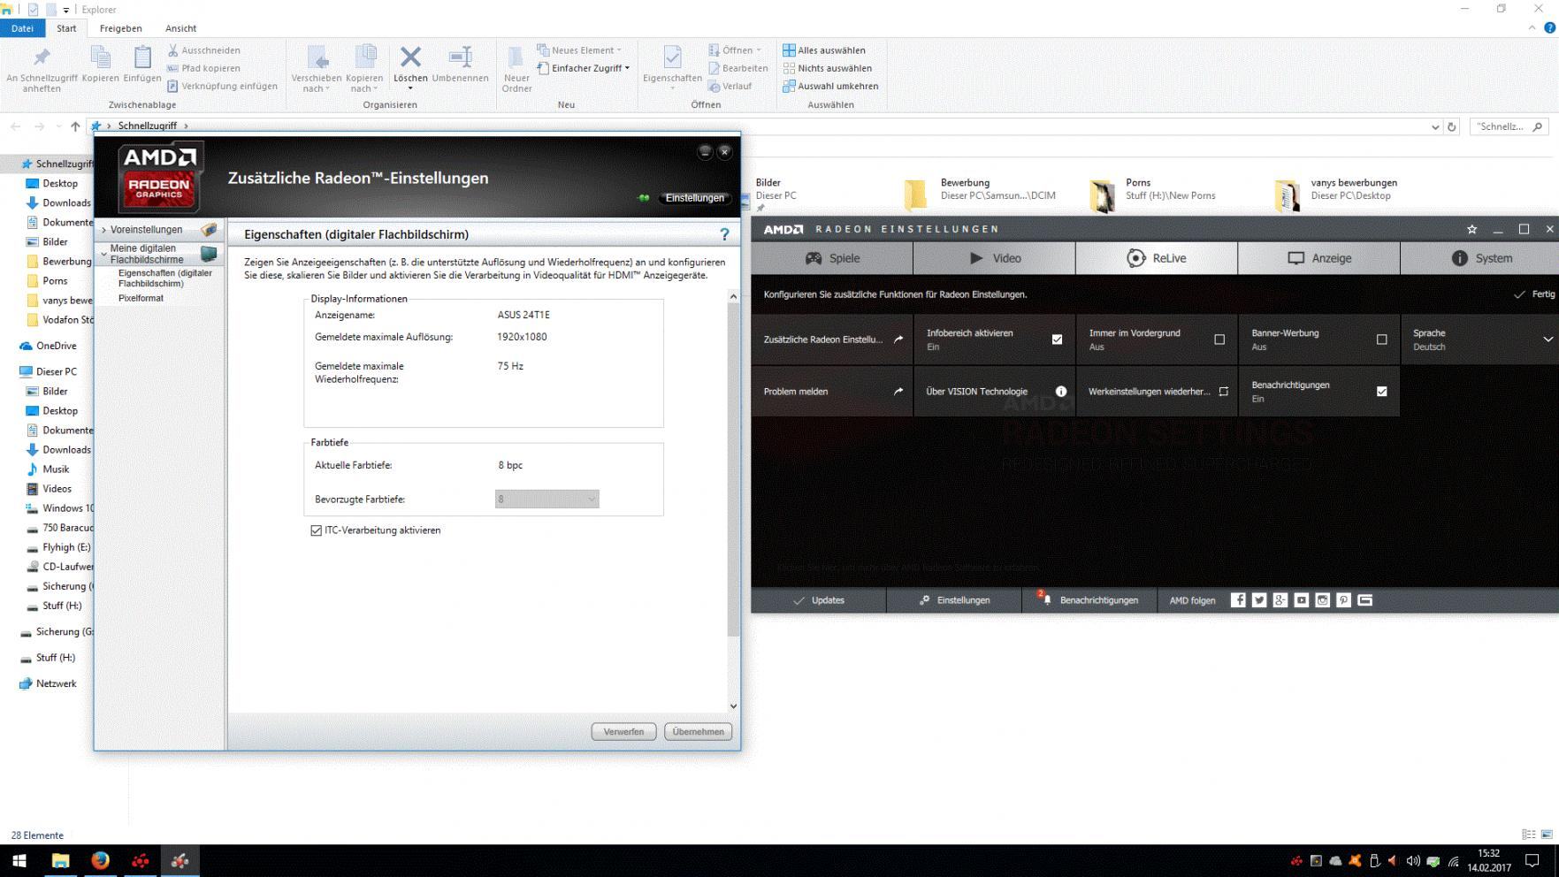Collapse Meine digitalen Flachbildschirme section
The width and height of the screenshot is (1559, 877).
[x=103, y=254]
